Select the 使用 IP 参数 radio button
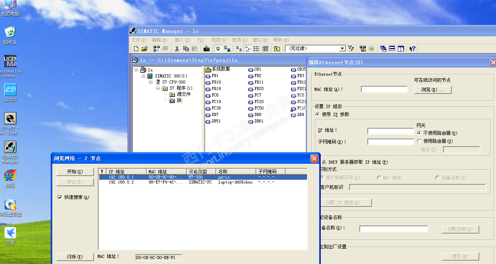The height and width of the screenshot is (264, 496). click(317, 114)
